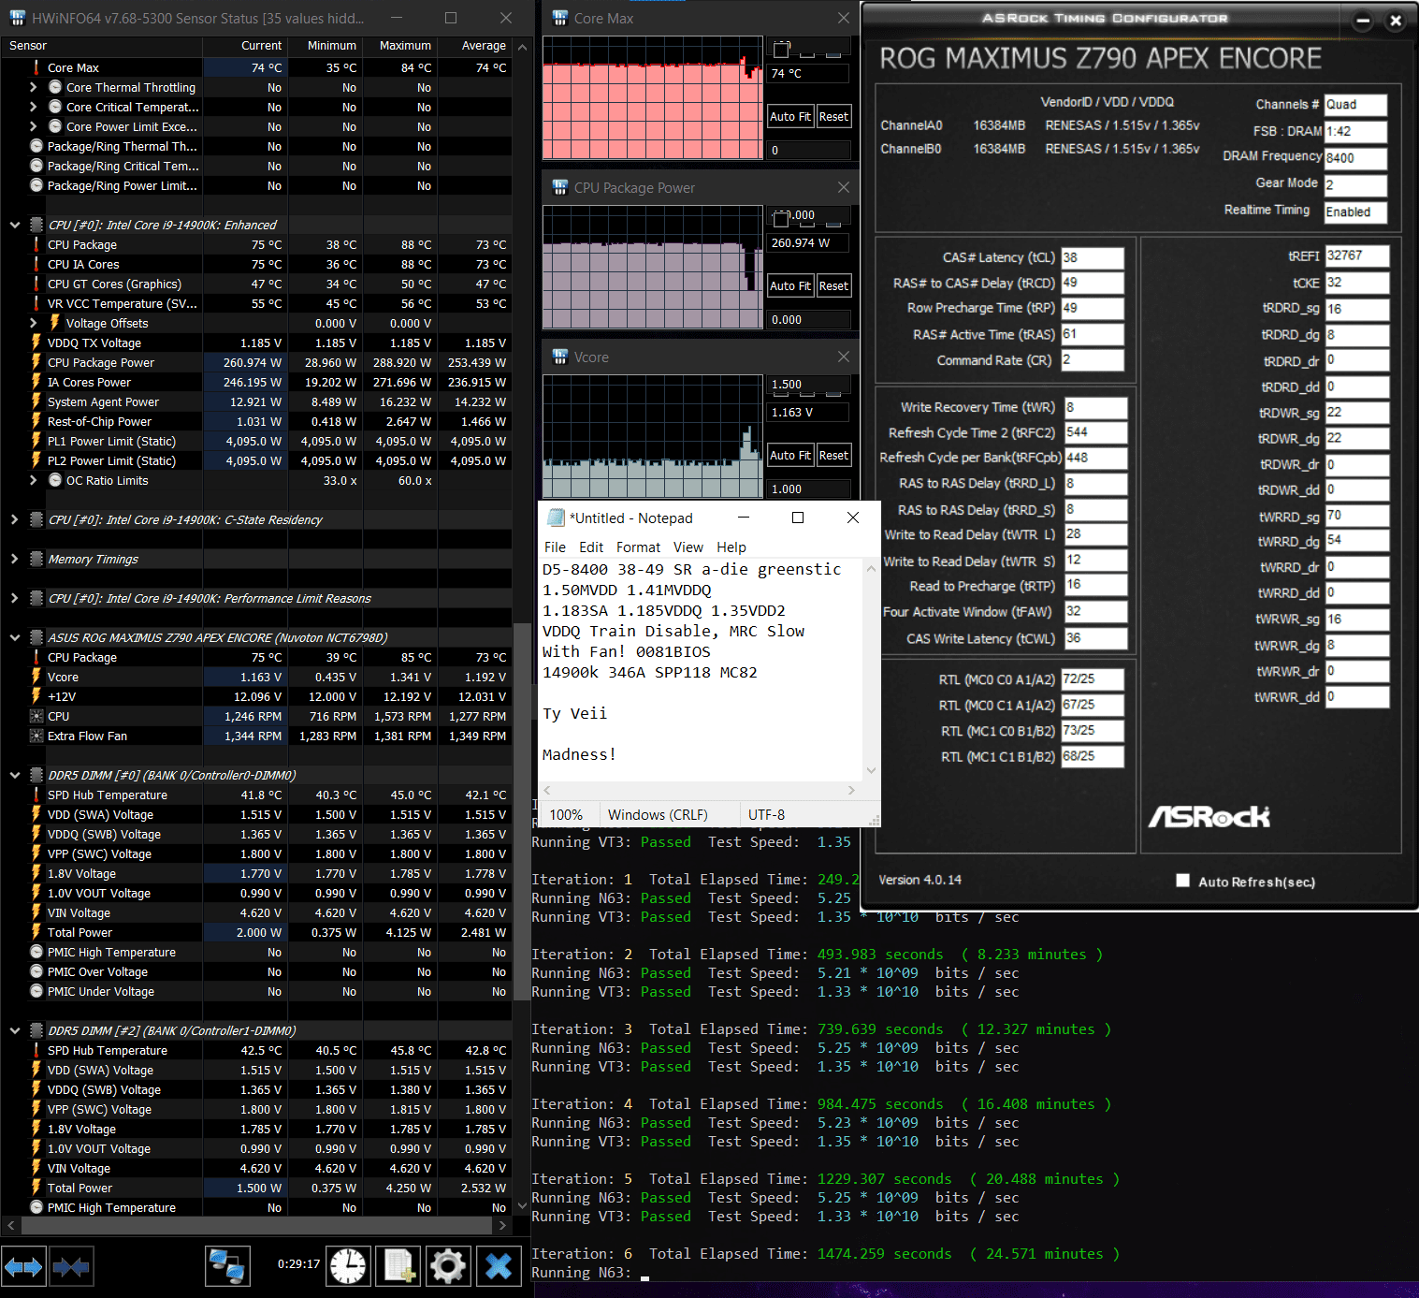The width and height of the screenshot is (1419, 1298).
Task: Expand Voltage Offsets row
Action: tap(33, 323)
